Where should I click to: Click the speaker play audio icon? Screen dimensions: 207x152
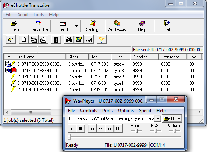click(x=11, y=40)
